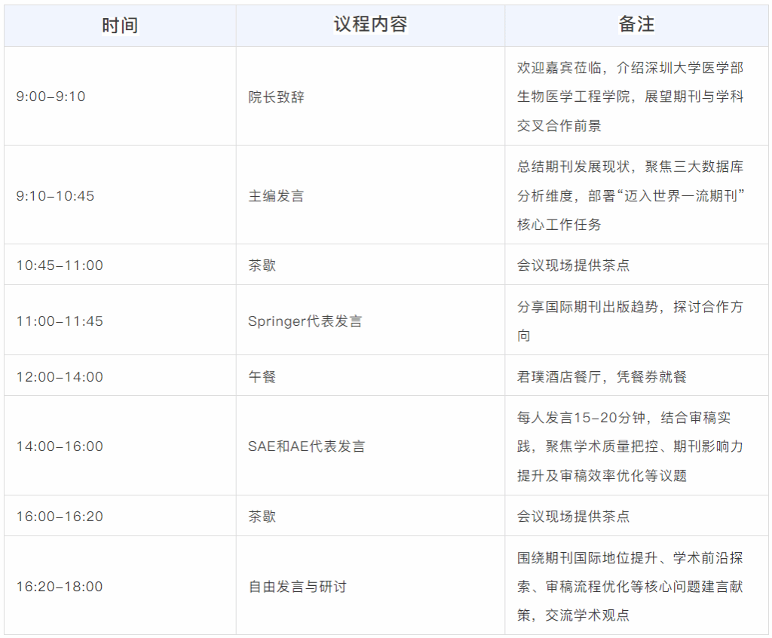Image resolution: width=772 pixels, height=638 pixels.
Task: Select the 自由发言与研讨 agenda item
Action: click(x=297, y=587)
